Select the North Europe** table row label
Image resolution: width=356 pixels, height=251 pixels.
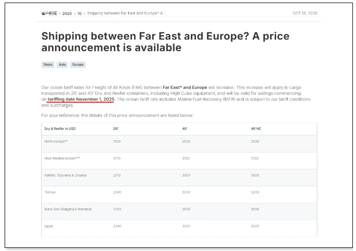pos(56,141)
